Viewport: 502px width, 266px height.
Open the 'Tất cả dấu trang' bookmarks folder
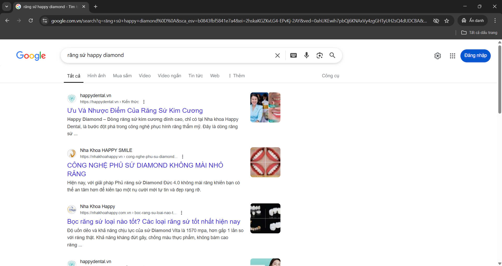[x=479, y=33]
